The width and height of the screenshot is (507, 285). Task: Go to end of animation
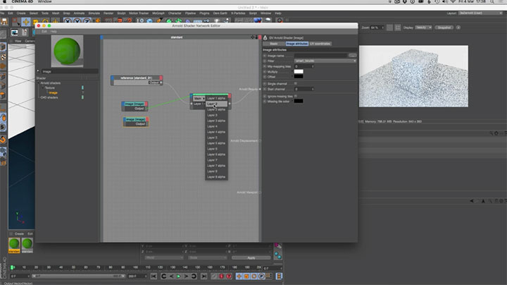tap(204, 277)
